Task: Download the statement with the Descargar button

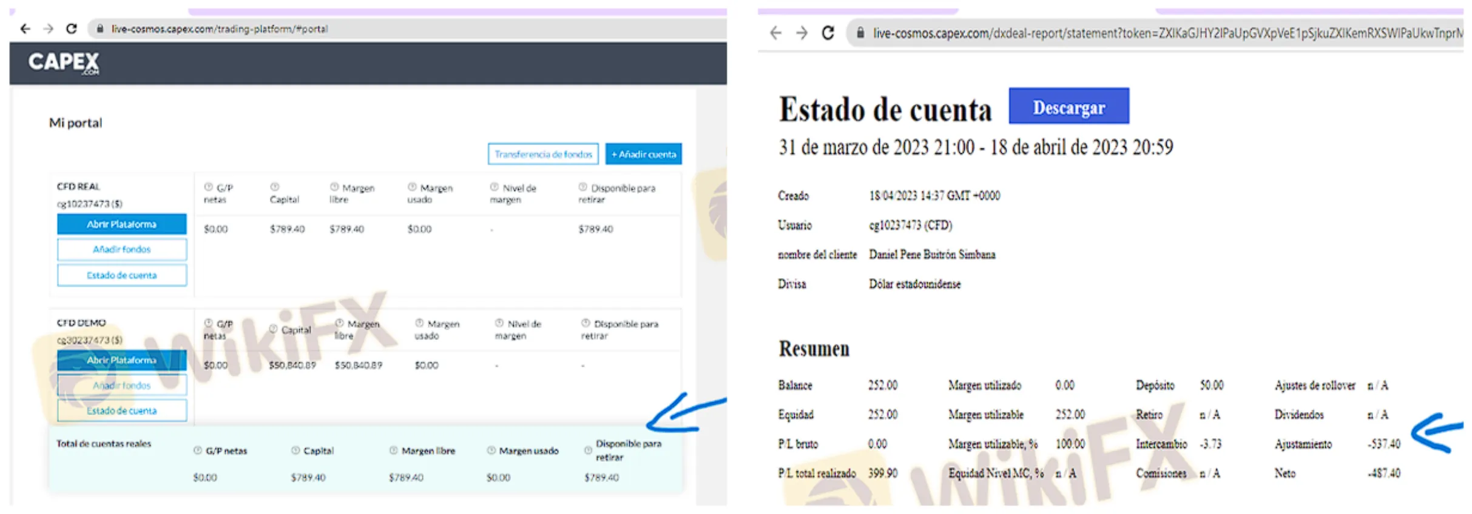Action: 1069,107
